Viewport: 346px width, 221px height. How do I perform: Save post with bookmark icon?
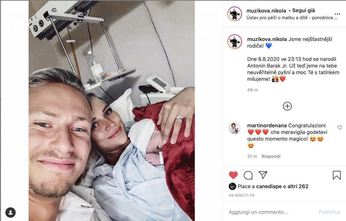[x=337, y=175]
